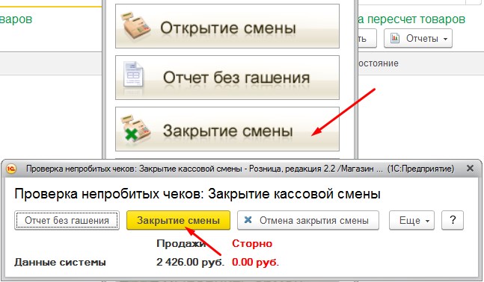Select the 2 426.00 руб. sales amount
The height and width of the screenshot is (282, 484).
coord(190,262)
